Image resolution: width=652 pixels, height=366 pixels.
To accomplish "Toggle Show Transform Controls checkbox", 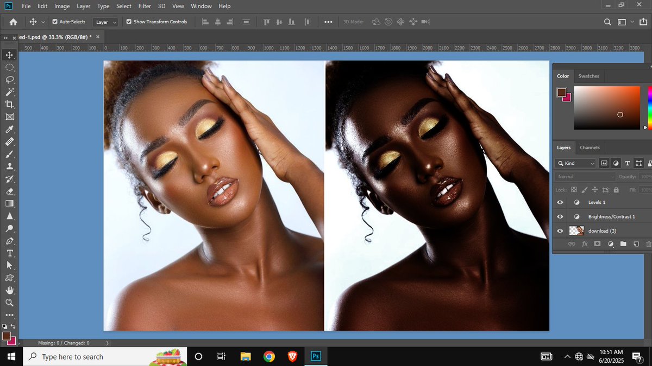I will 129,22.
